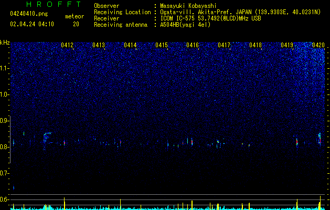The image size is (330, 210).
Task: Click the 0413 time marker
Action: tap(99, 45)
